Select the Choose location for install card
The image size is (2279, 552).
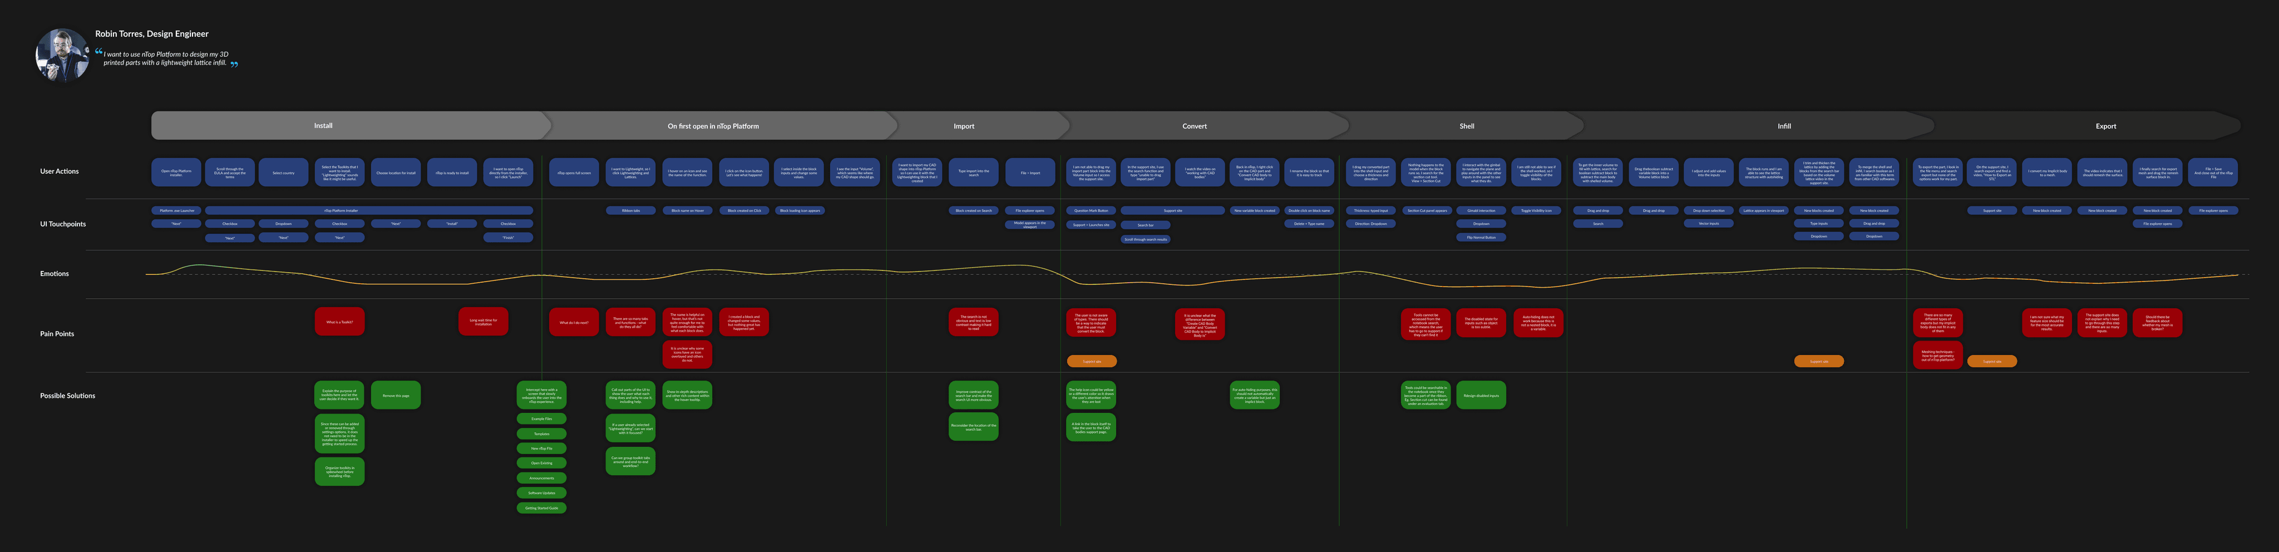(396, 172)
